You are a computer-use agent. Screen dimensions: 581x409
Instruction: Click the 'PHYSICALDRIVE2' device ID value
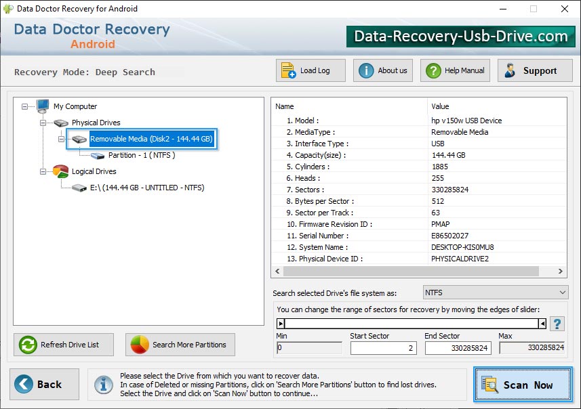pos(460,259)
